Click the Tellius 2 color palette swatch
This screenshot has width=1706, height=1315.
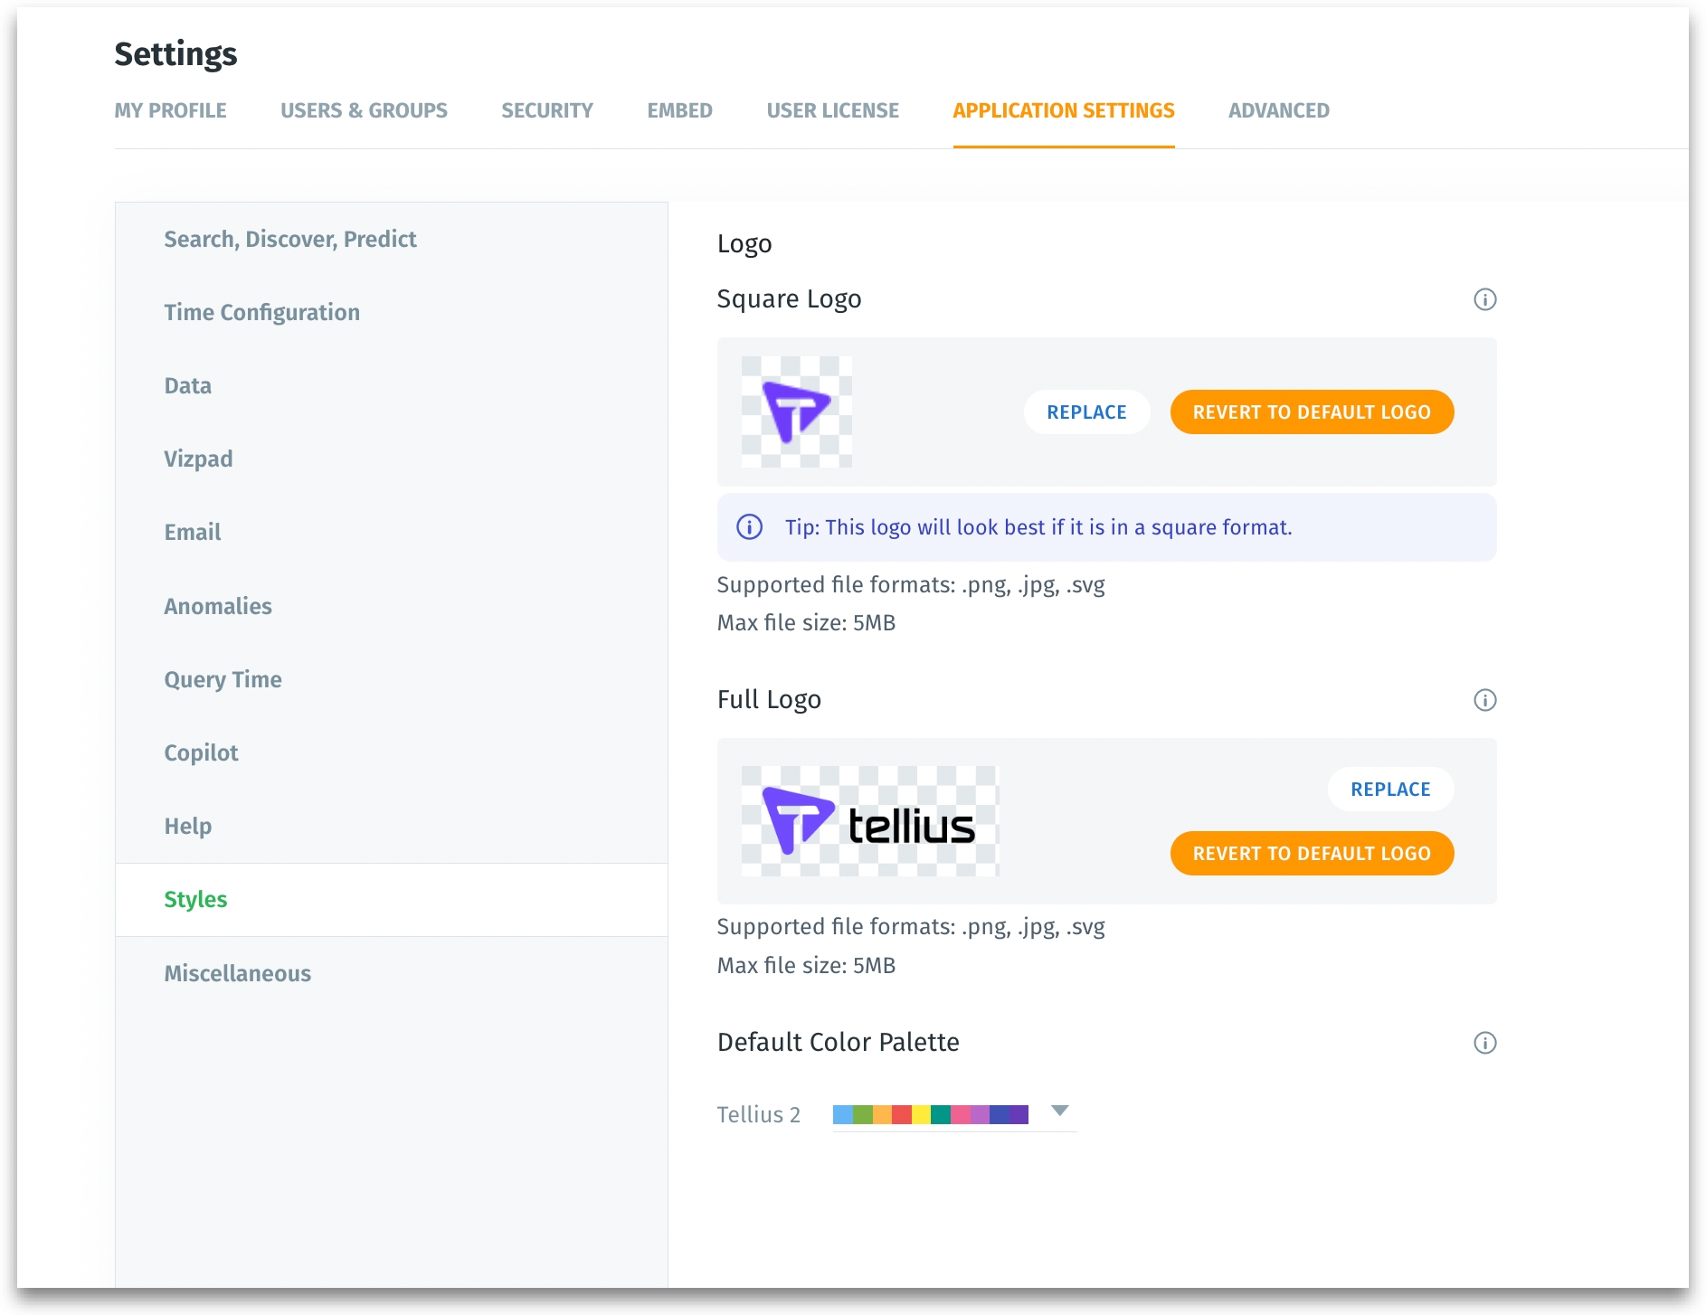(x=930, y=1114)
